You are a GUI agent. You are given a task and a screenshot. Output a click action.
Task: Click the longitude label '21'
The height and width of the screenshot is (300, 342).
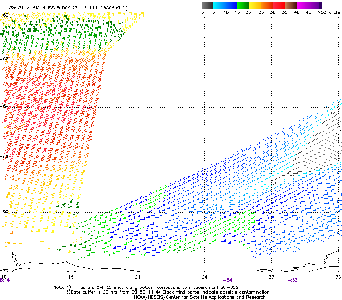point(137,277)
